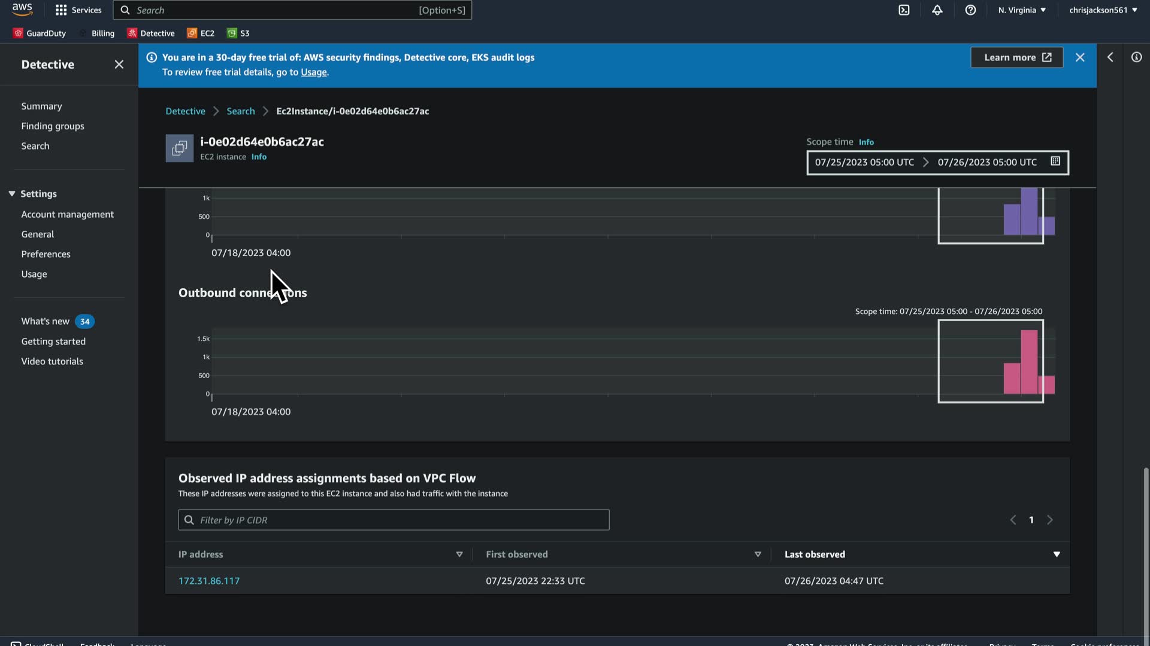Image resolution: width=1150 pixels, height=646 pixels.
Task: Open the CloudShell icon in top bar
Action: (904, 10)
